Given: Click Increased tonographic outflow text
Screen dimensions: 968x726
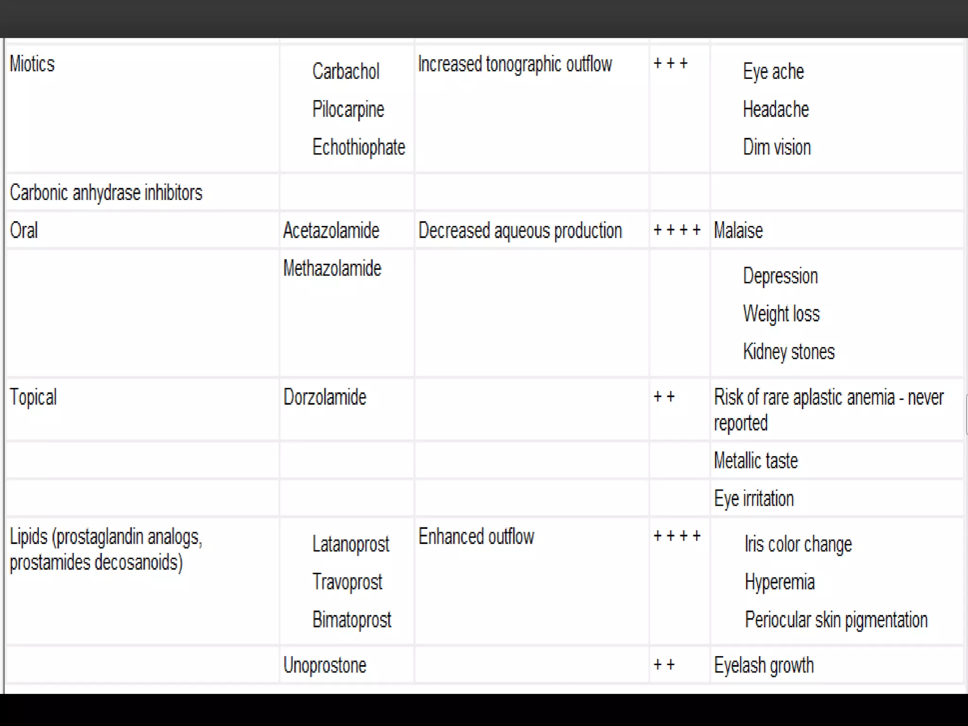Looking at the screenshot, I should [515, 64].
